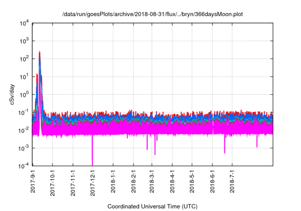Image resolution: width=301 pixels, height=211 pixels.
Task: Click the deep magenta dip near 2017-12-1
Action: 92,160
